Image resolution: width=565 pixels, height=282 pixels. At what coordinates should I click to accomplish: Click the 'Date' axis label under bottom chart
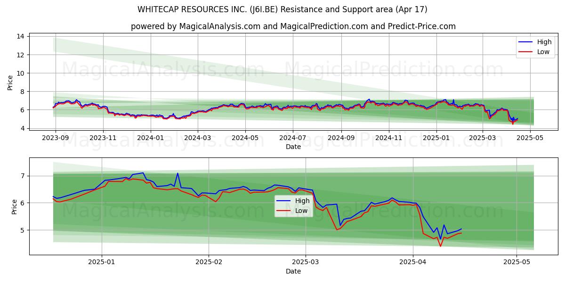(293, 271)
